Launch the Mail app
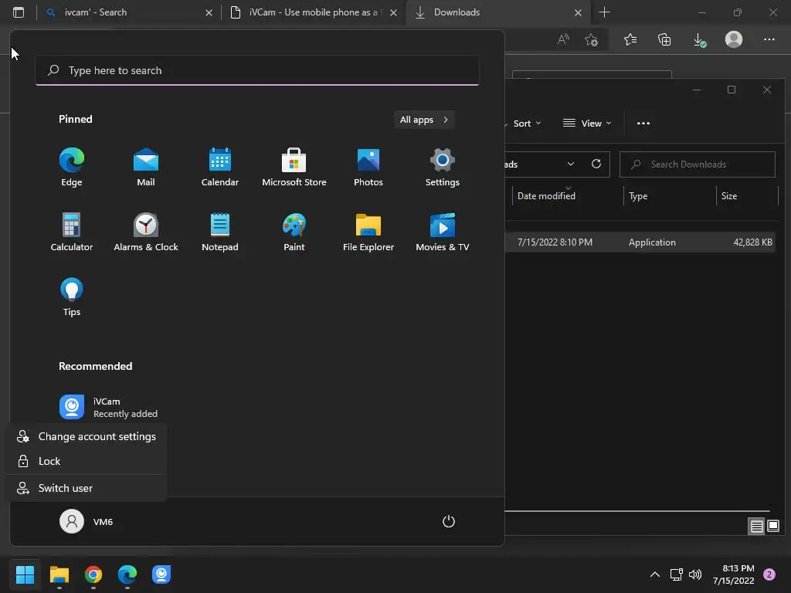This screenshot has width=791, height=593. [x=146, y=168]
